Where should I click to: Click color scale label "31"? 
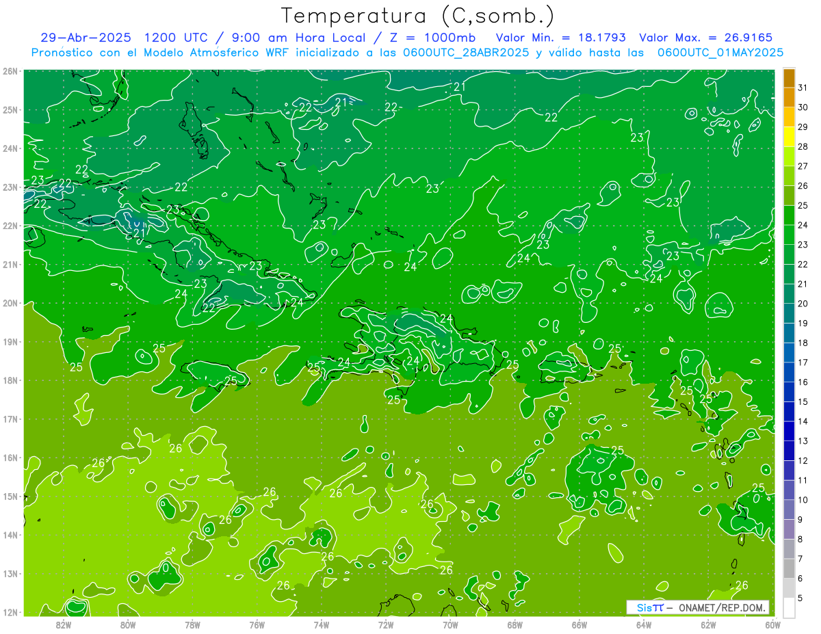tap(803, 88)
